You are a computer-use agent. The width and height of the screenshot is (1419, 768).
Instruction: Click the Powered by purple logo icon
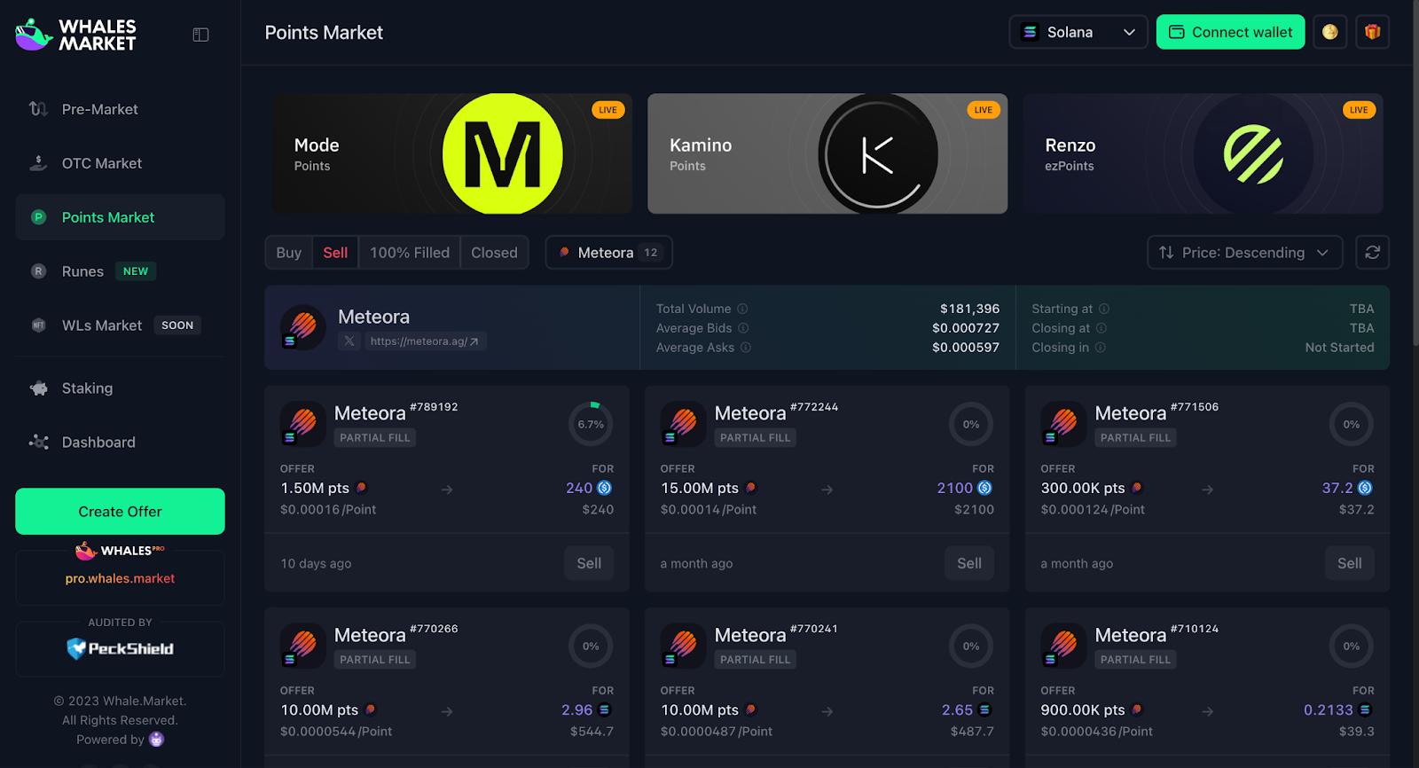tap(157, 739)
